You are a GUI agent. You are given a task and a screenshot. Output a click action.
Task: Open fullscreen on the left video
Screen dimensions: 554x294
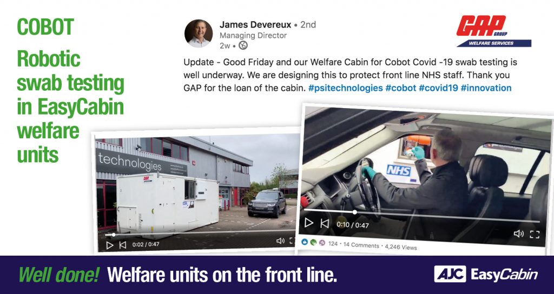click(292, 240)
